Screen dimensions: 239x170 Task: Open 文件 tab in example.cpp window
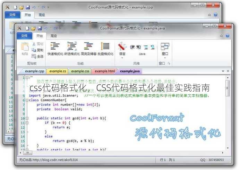[x=12, y=15]
